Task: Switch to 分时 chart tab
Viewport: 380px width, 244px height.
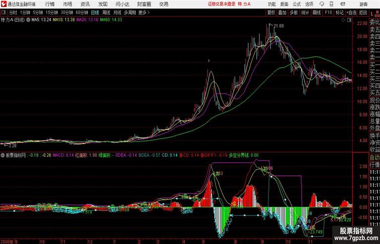Action: (13, 13)
